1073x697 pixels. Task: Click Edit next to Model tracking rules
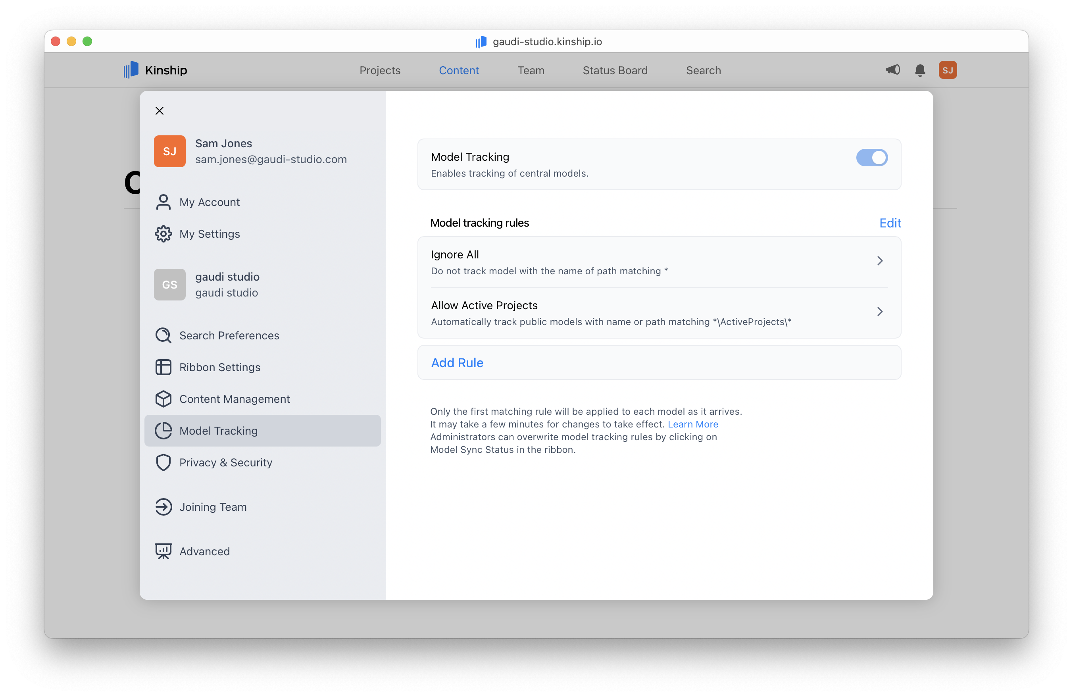pos(890,223)
